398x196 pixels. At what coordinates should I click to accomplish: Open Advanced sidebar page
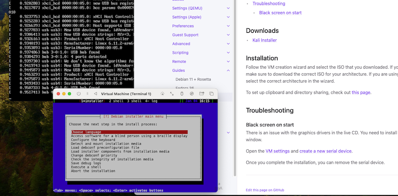[181, 44]
